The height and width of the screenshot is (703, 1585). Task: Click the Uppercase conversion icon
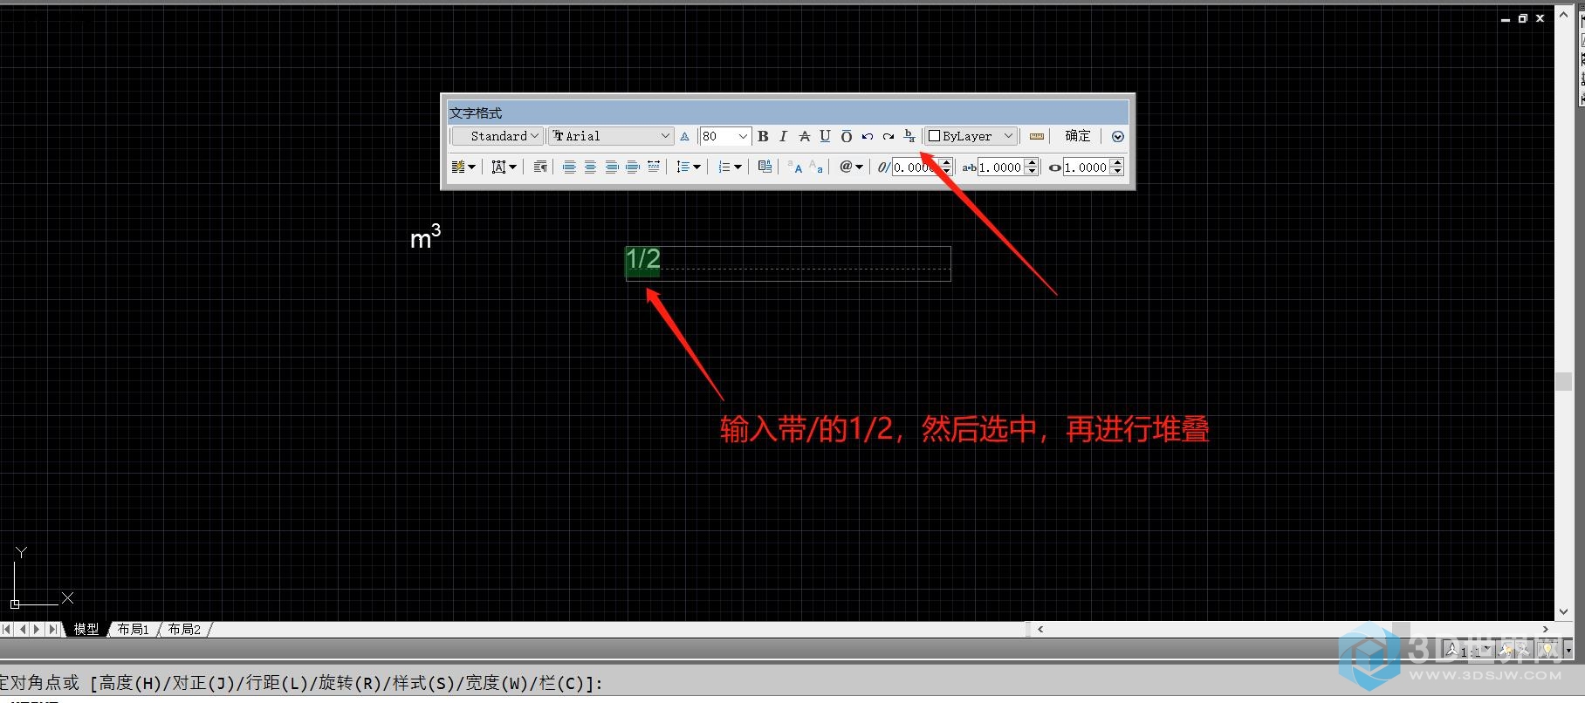tap(794, 167)
